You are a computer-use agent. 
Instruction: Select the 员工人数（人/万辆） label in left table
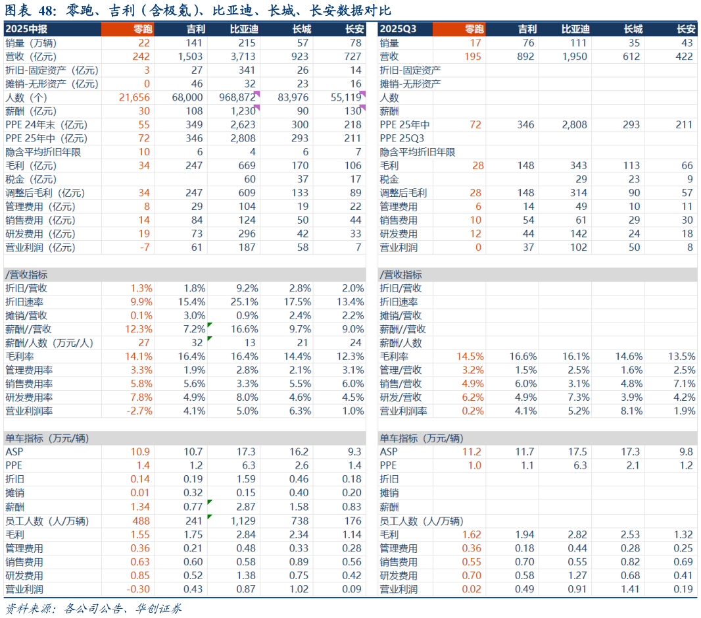(51, 521)
